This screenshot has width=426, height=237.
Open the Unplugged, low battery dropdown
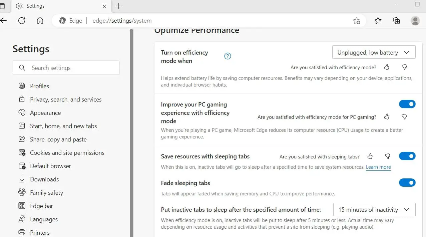click(374, 52)
